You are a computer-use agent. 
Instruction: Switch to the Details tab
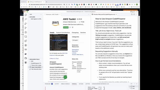[52, 32]
